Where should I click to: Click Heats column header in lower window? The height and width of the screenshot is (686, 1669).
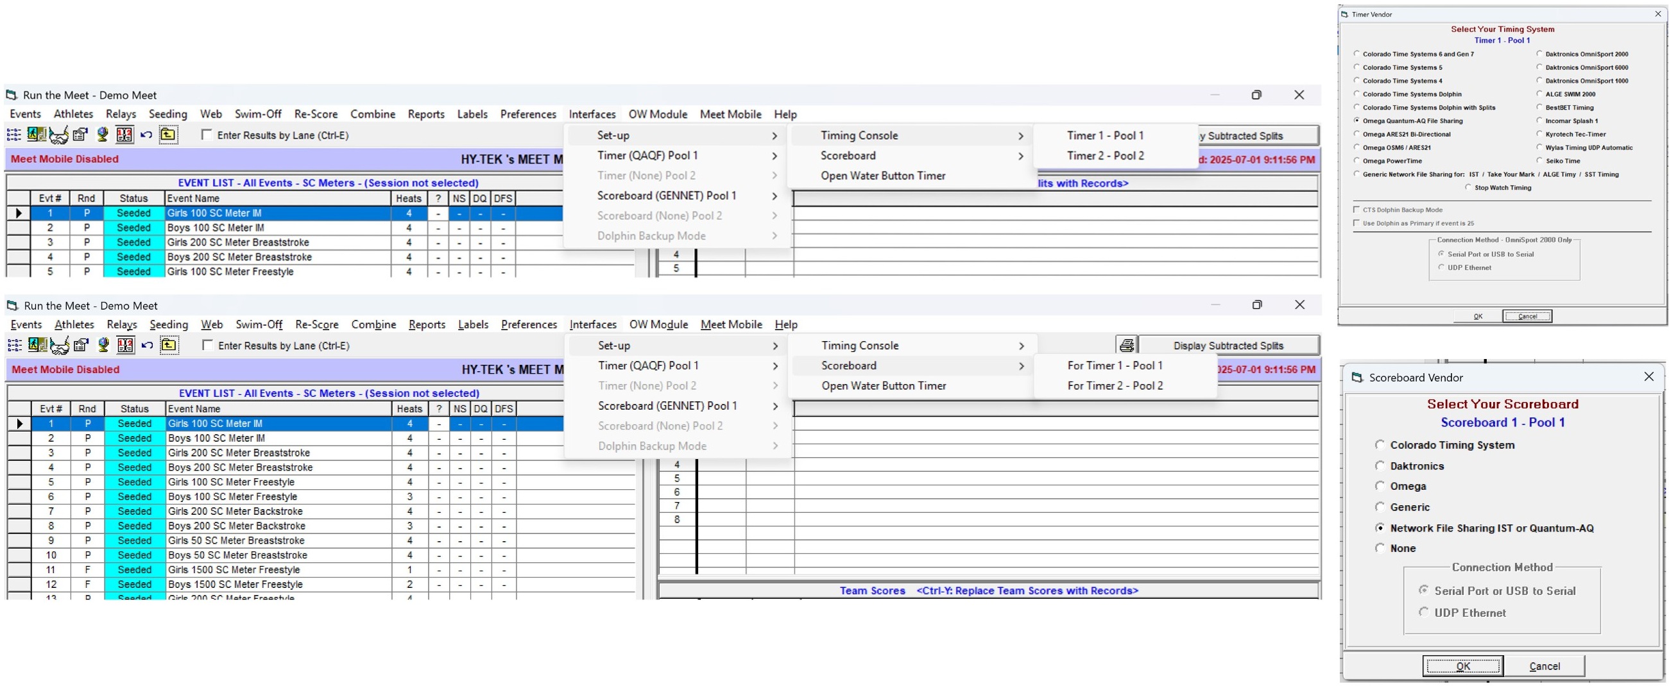[409, 409]
